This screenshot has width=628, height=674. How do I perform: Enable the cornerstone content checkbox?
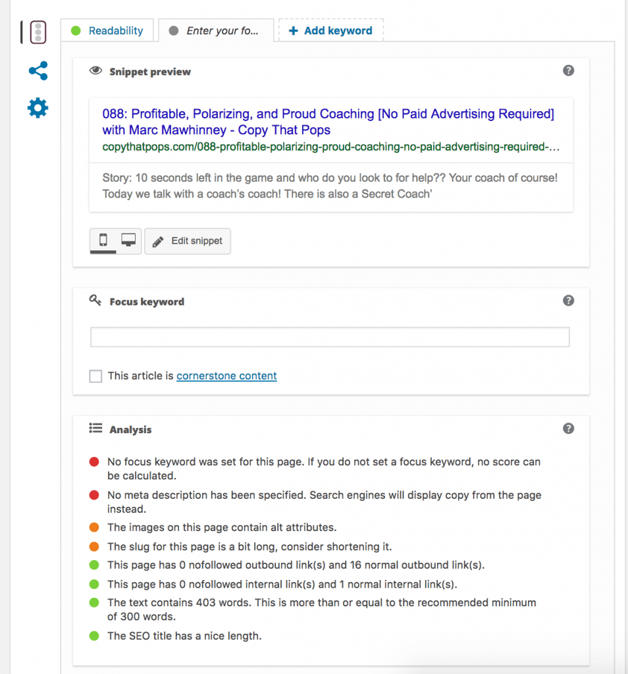[95, 376]
